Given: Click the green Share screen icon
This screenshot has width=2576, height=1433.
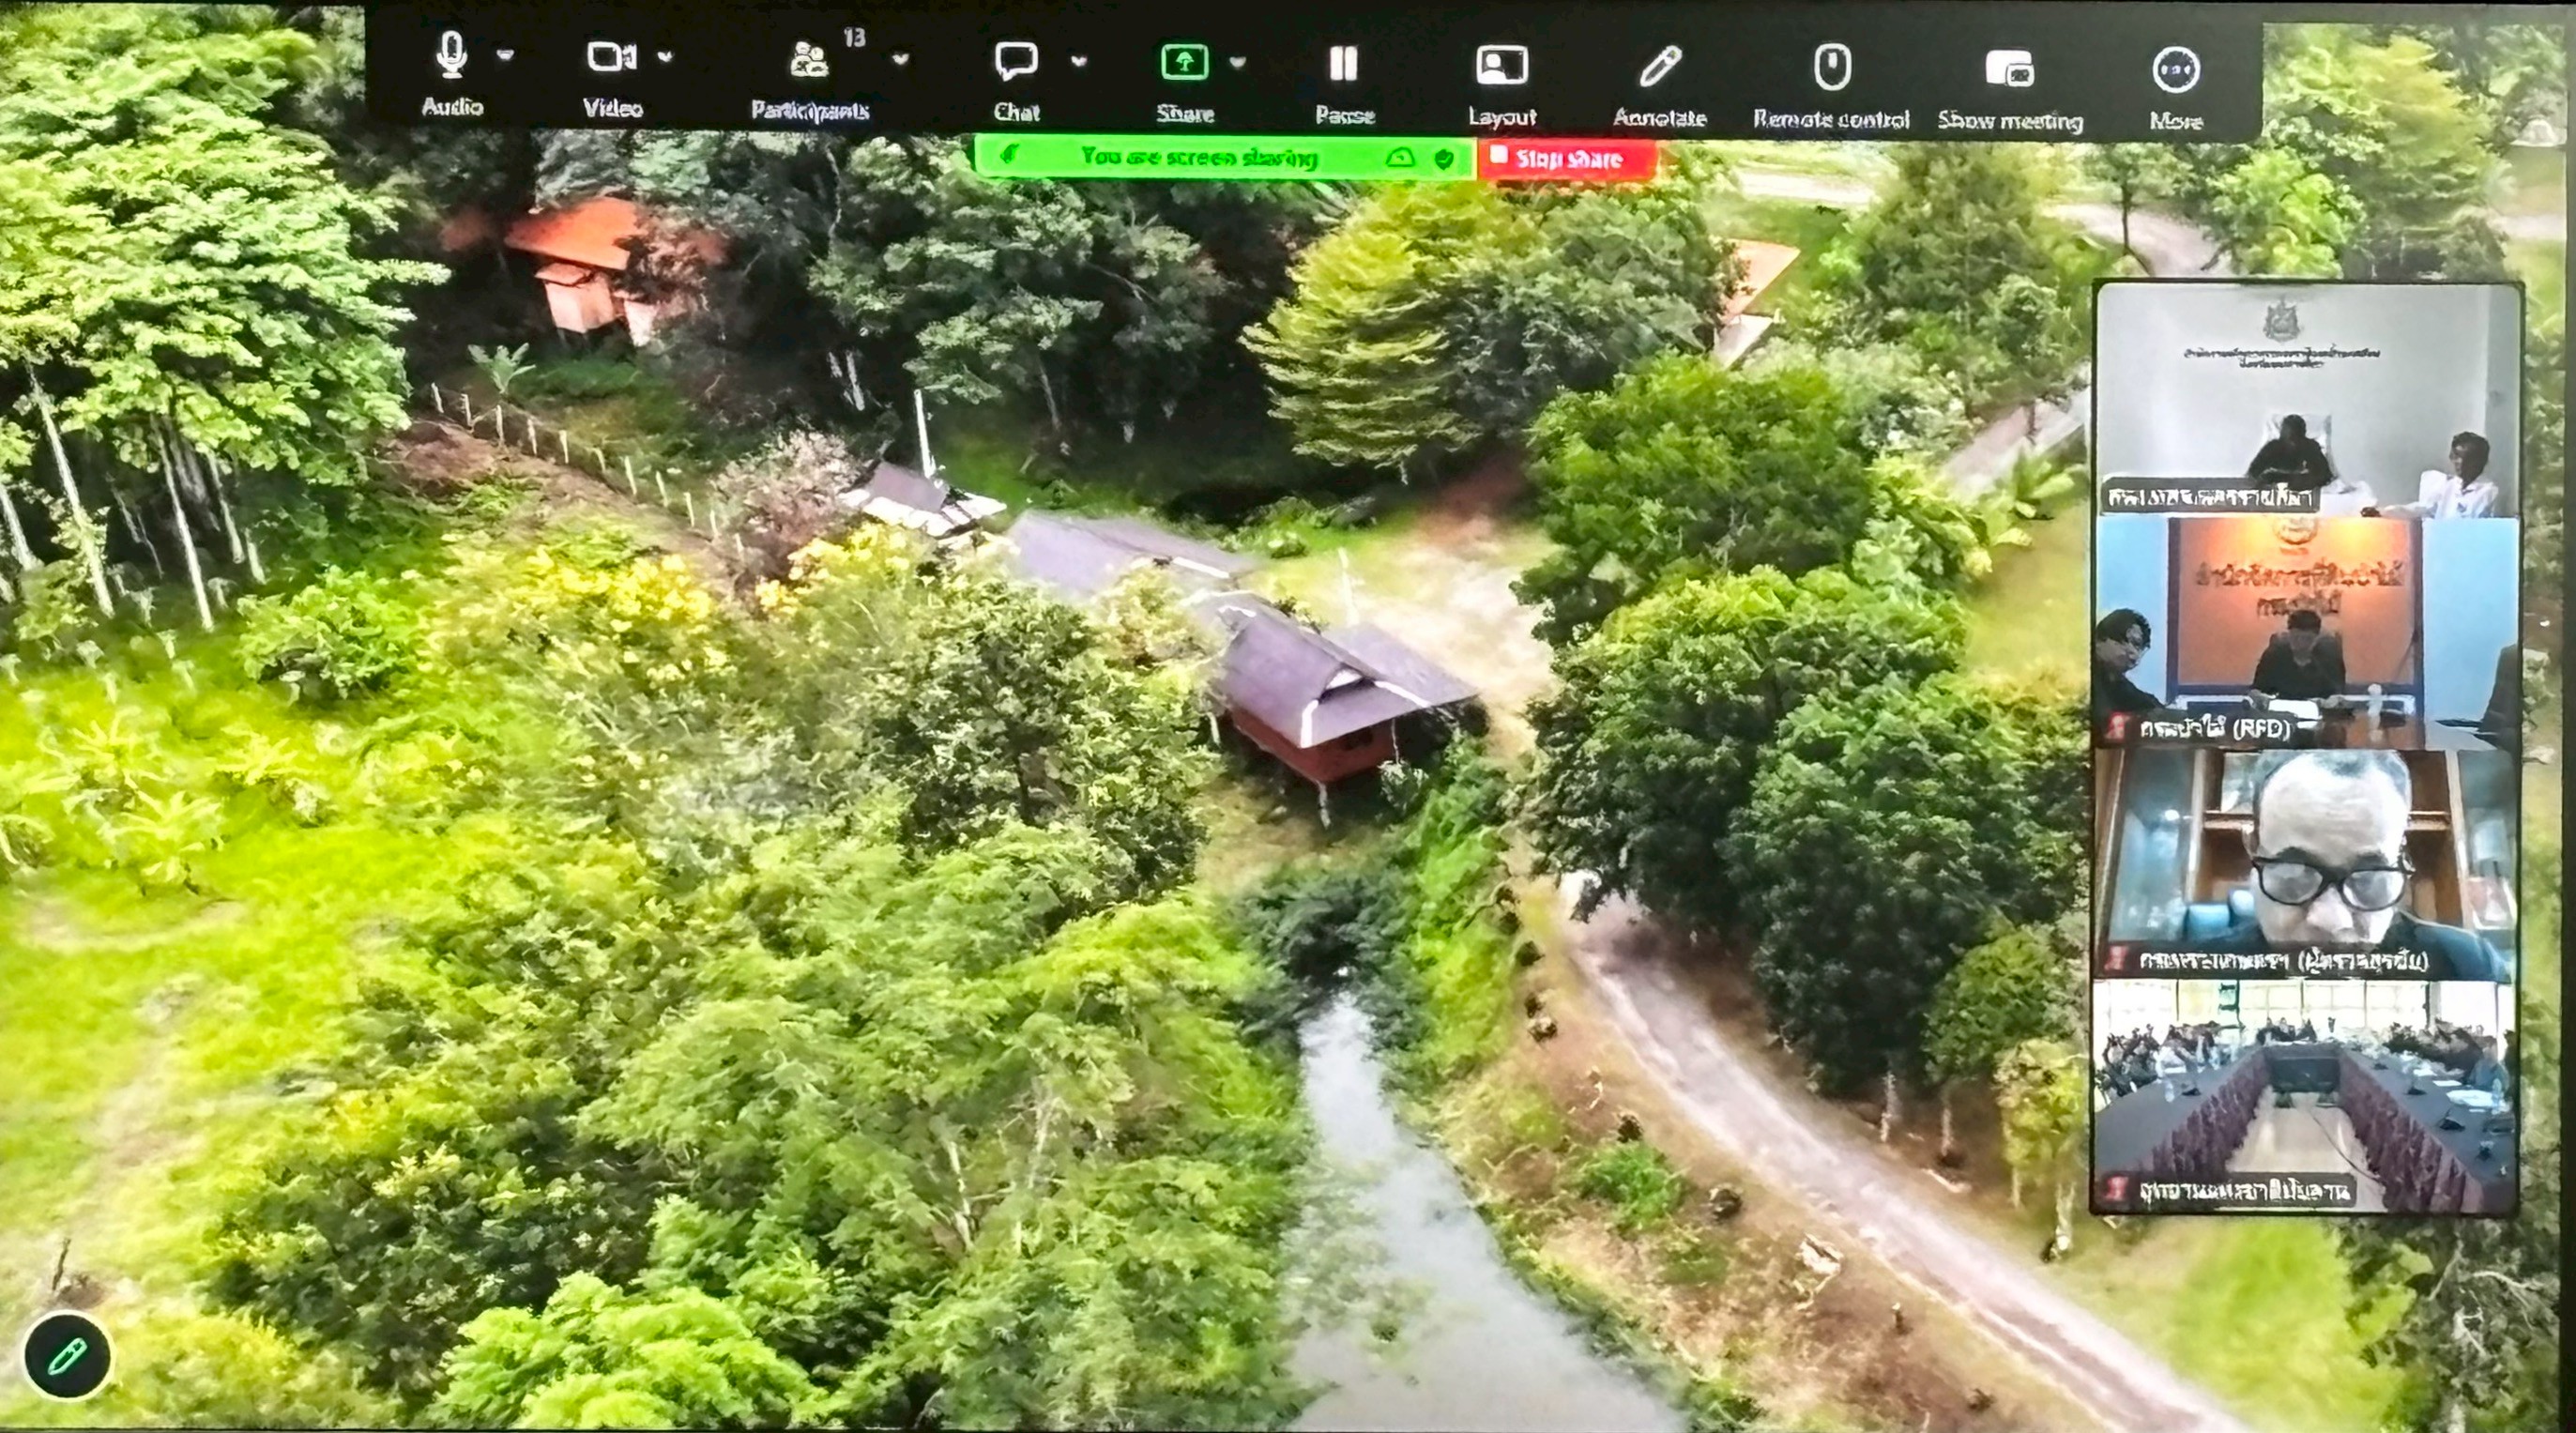Looking at the screenshot, I should (x=1184, y=63).
